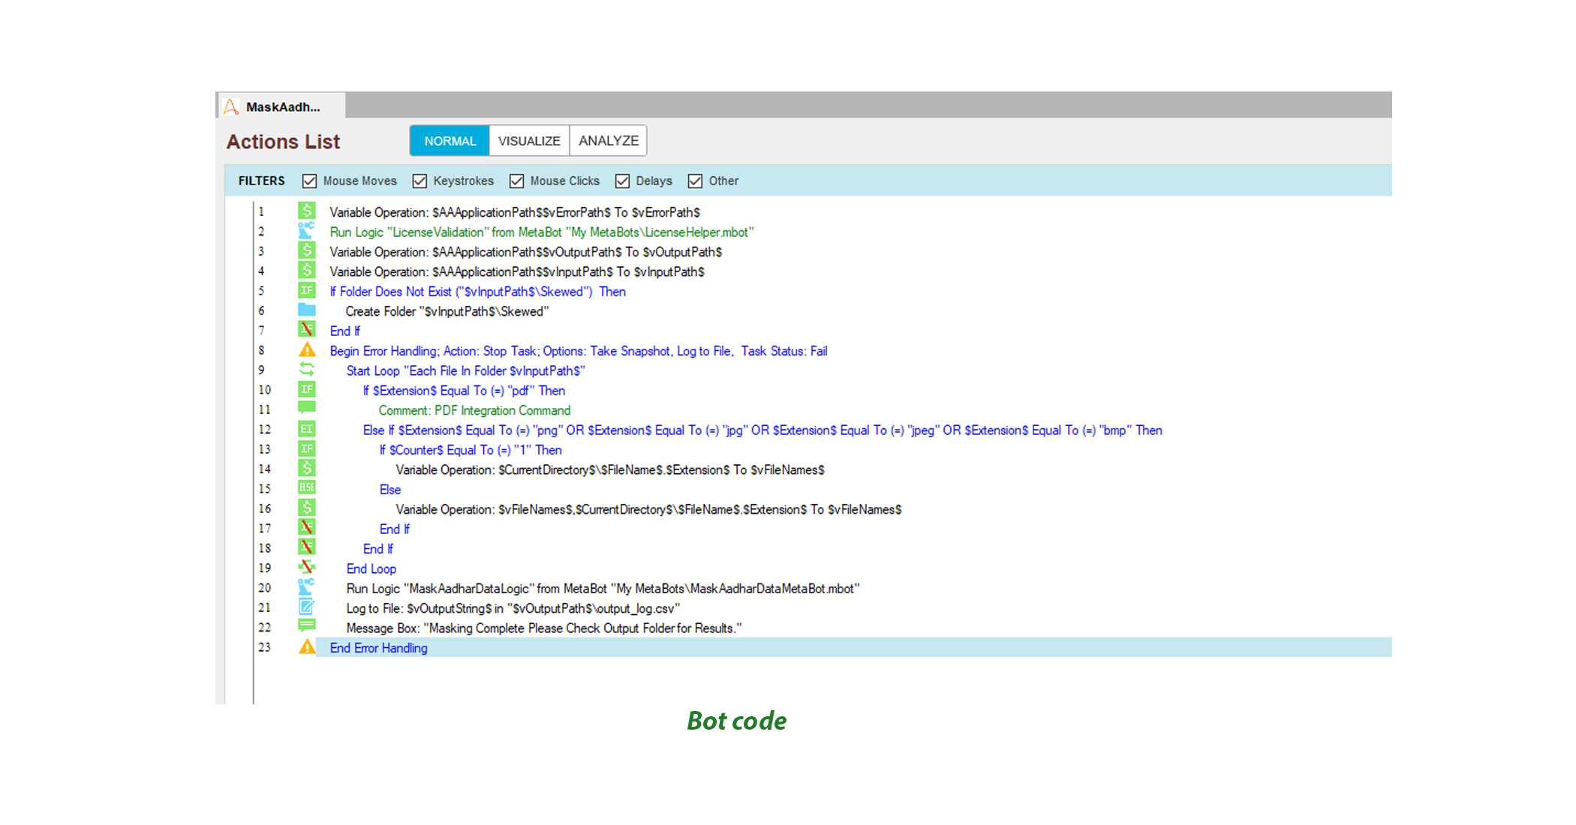
Task: Click the MetaBot Run Logic icon on line 2
Action: [x=307, y=231]
